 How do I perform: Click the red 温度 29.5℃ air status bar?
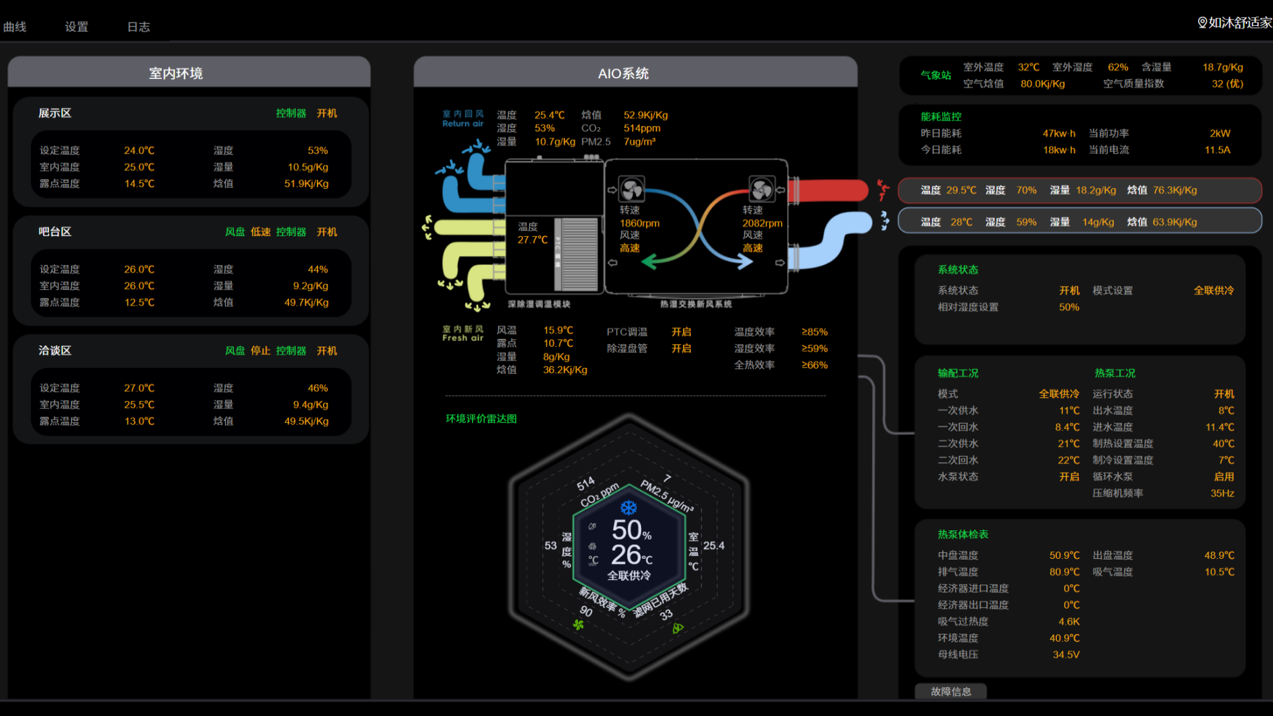tap(1079, 190)
